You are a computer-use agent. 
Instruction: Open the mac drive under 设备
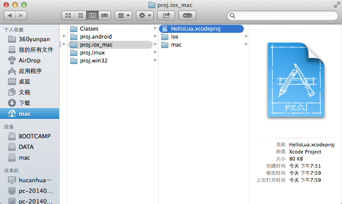30,157
